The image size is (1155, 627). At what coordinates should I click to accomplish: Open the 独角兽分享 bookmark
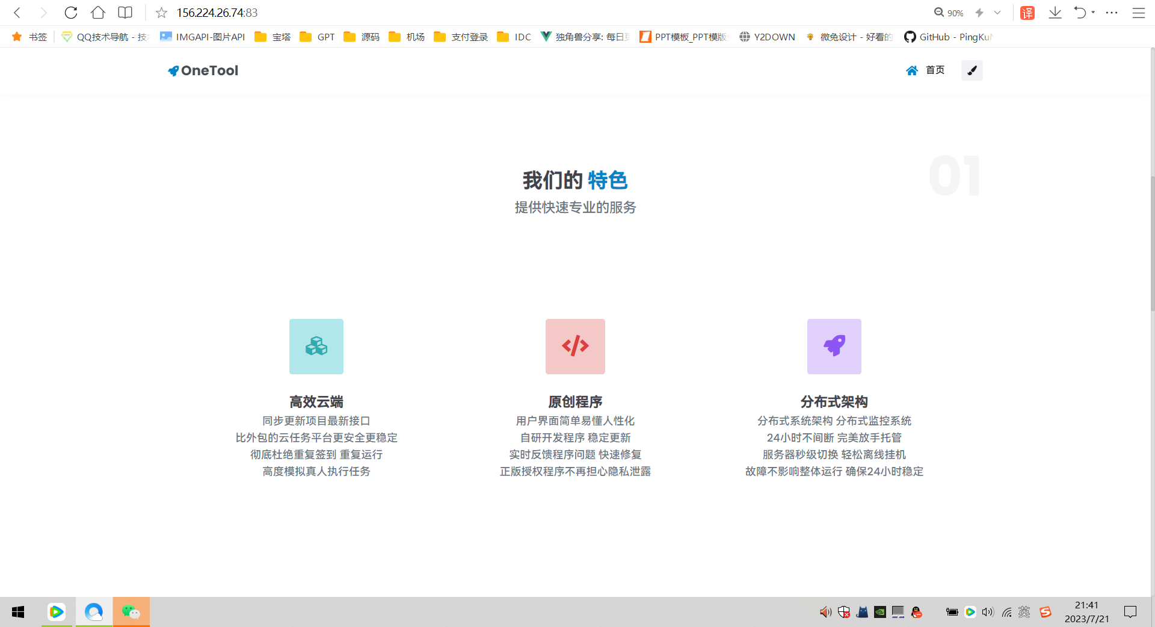585,37
